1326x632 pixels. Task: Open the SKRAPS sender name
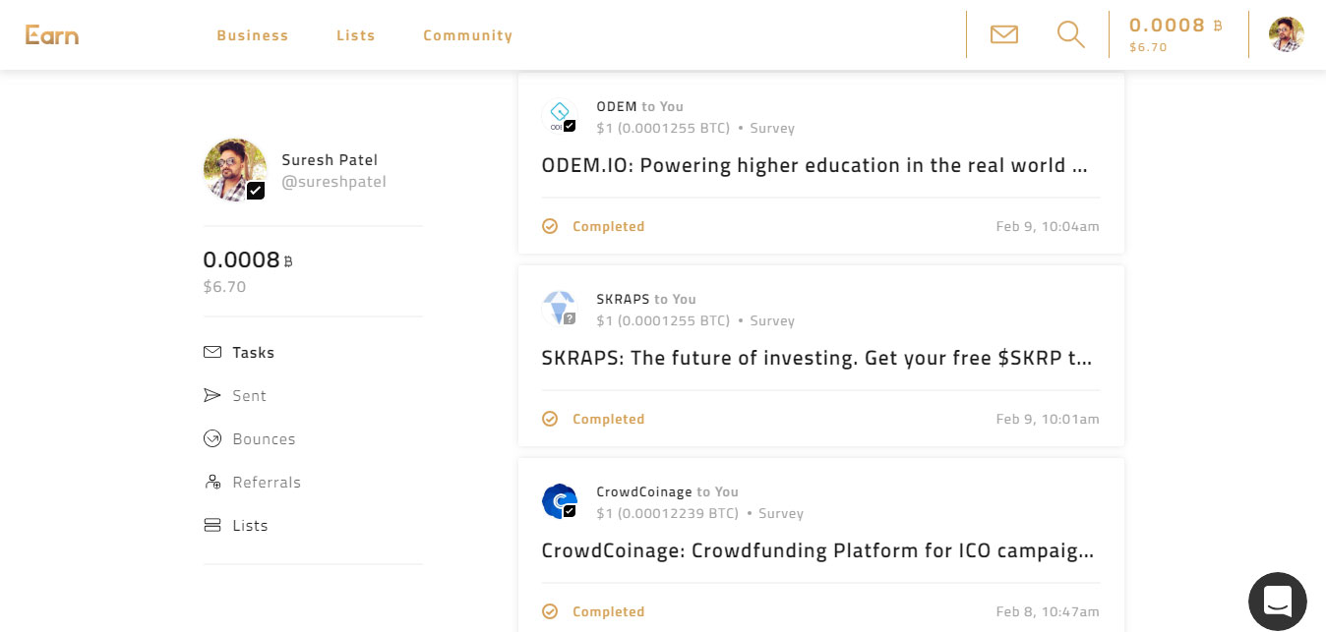[x=623, y=299]
